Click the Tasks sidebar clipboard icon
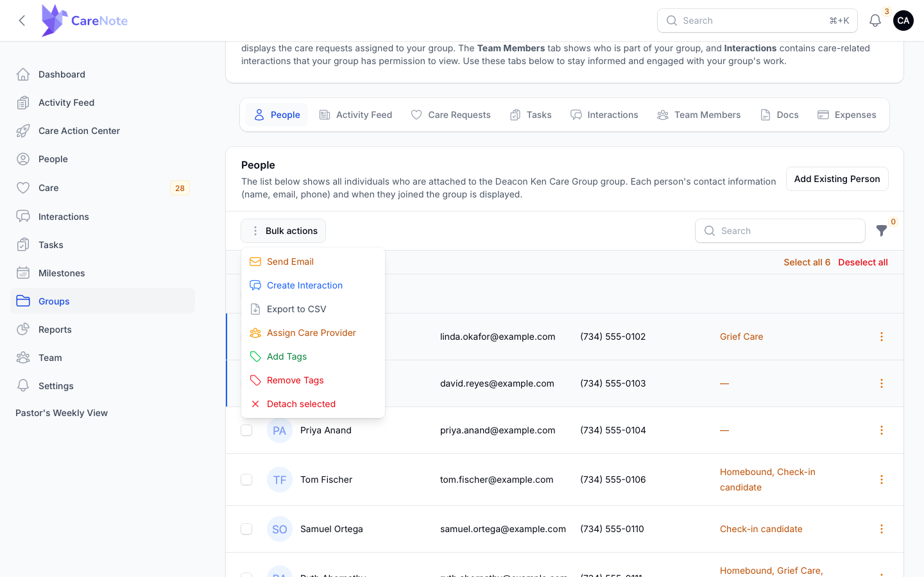 pos(23,245)
